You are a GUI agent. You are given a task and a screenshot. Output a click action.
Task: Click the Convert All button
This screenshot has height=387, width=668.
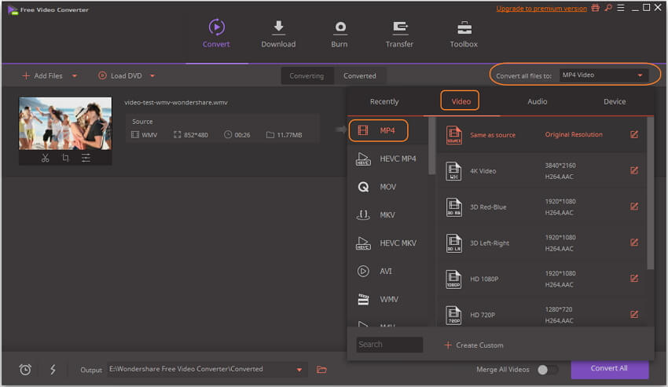coord(609,369)
